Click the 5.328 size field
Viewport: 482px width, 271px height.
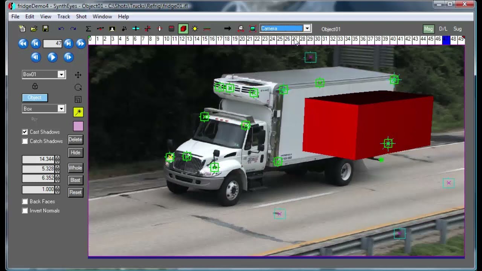38,169
